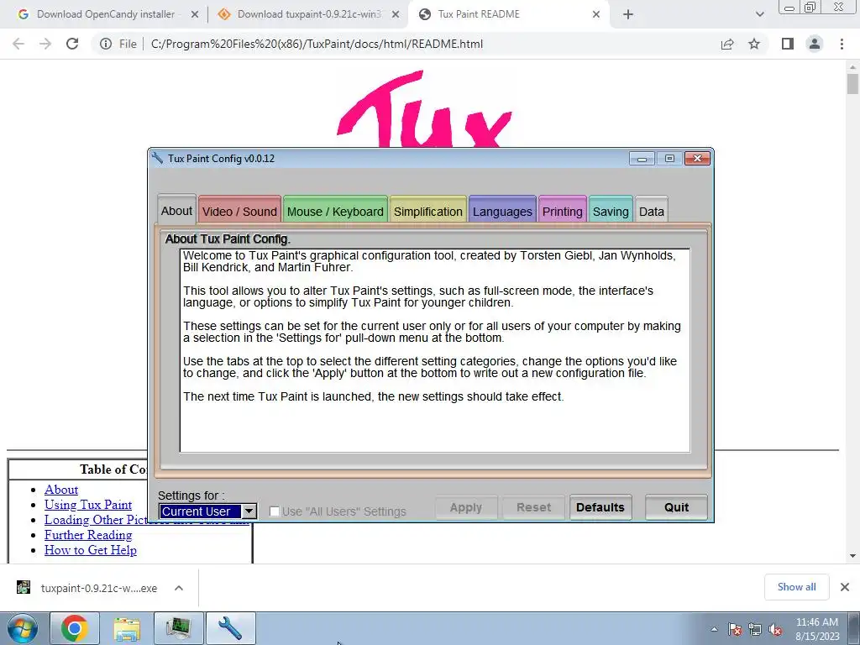Maximize the Tux Paint Config window
Viewport: 860px width, 645px height.
(669, 159)
